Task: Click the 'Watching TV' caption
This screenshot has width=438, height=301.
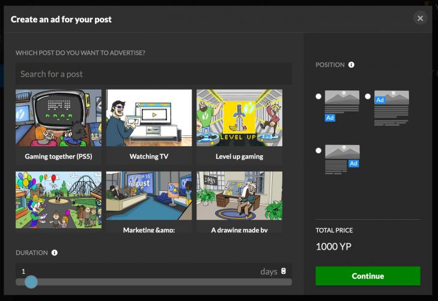Action: [x=149, y=157]
